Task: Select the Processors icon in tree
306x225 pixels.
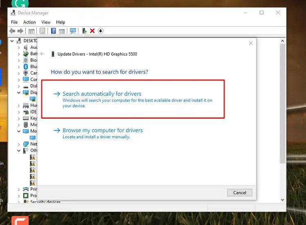Action: 25,196
